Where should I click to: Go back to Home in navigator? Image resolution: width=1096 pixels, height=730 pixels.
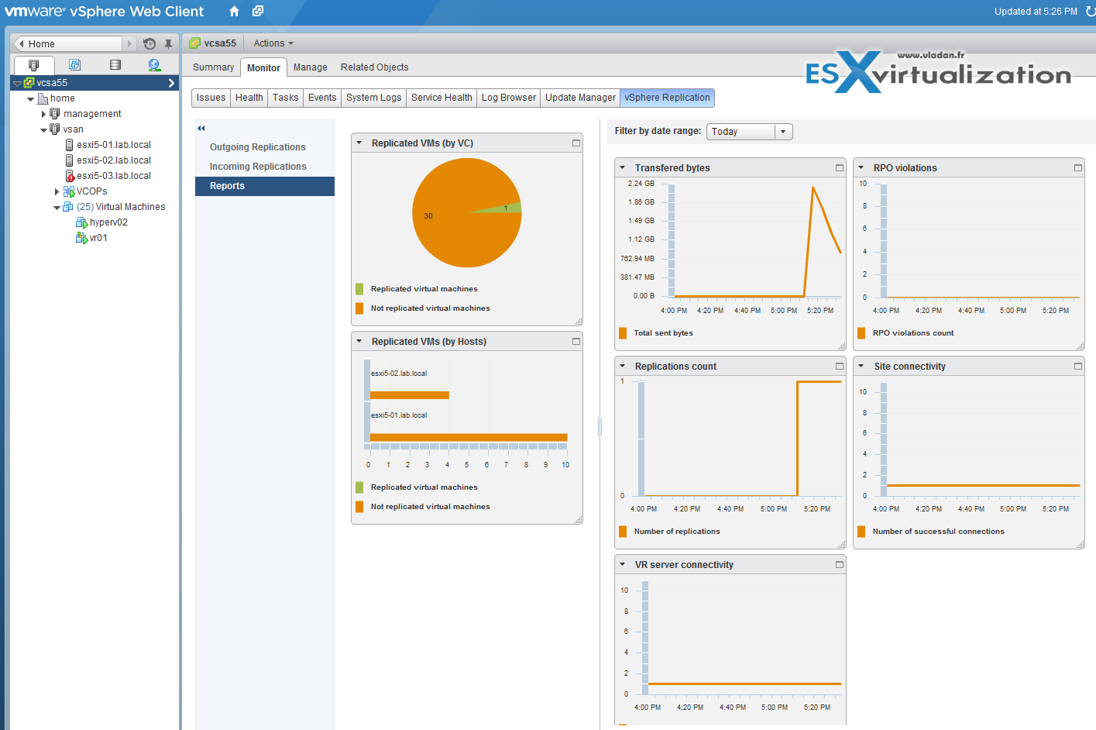[x=68, y=44]
